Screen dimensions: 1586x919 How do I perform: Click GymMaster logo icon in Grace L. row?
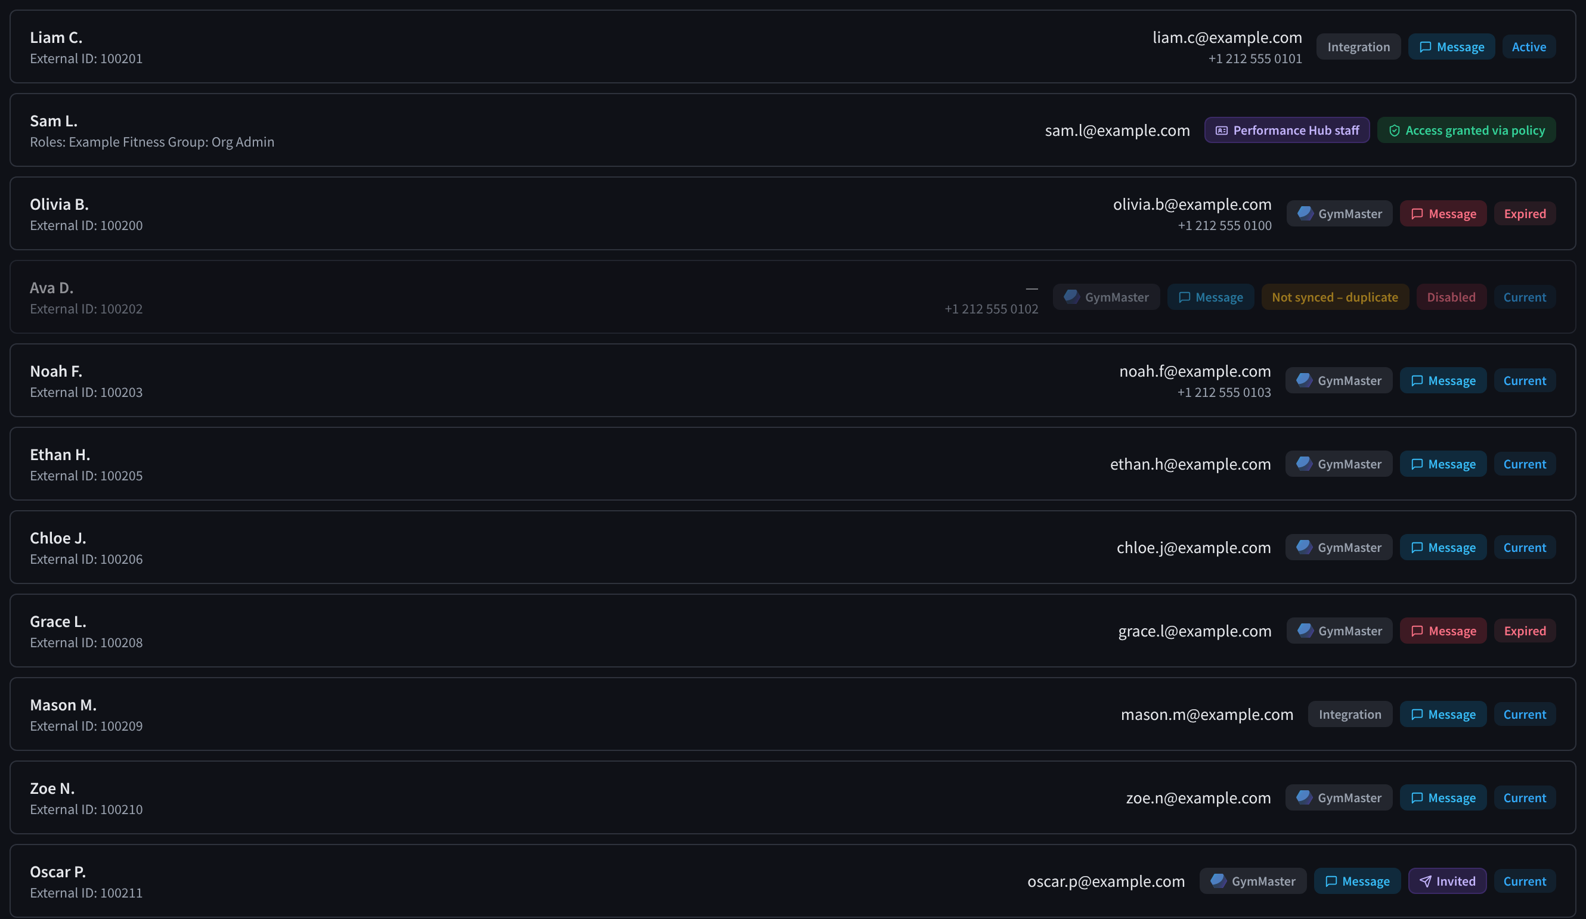point(1305,631)
